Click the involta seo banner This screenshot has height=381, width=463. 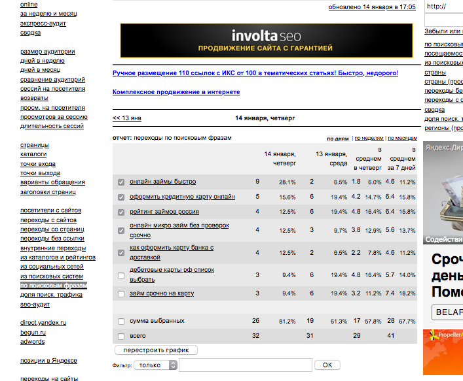tap(266, 41)
